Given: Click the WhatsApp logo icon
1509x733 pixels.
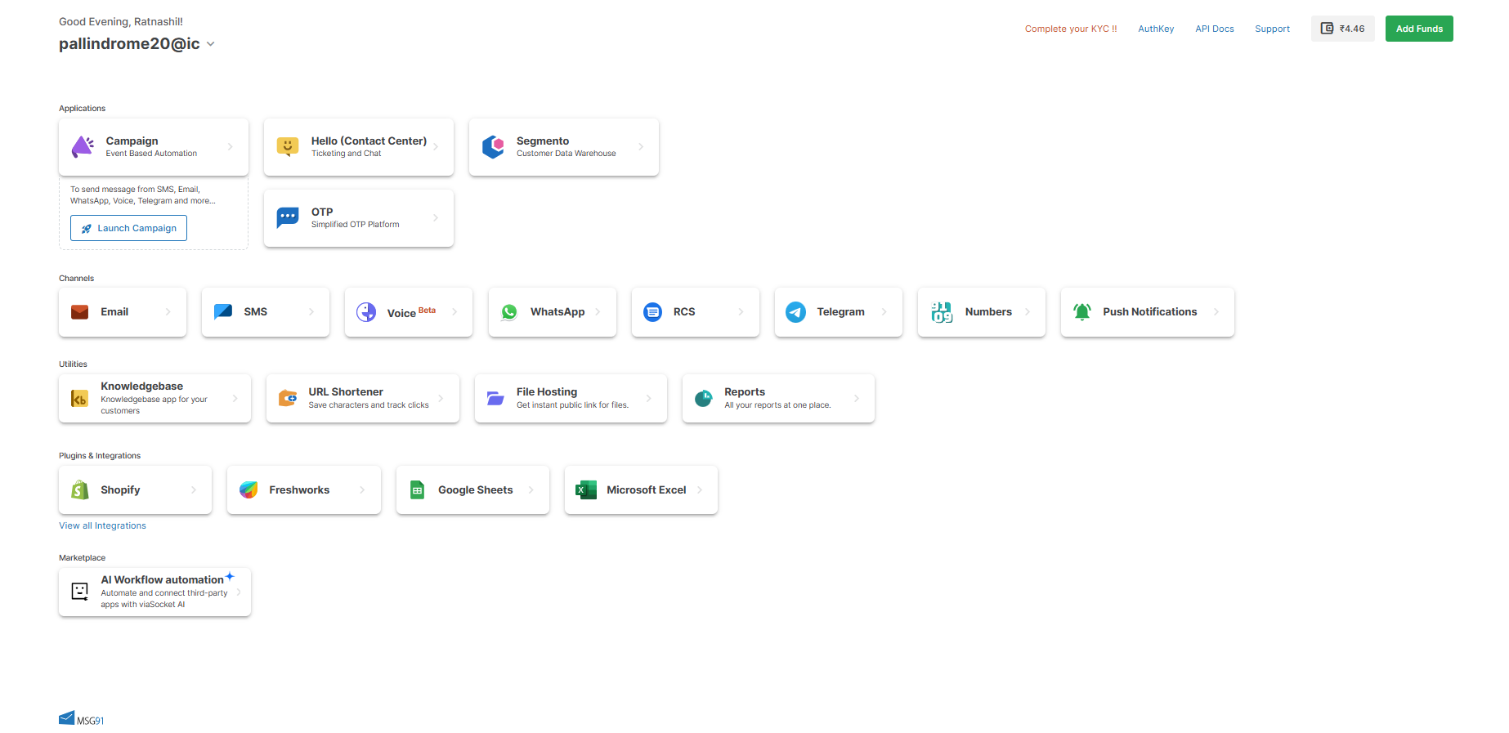Looking at the screenshot, I should pos(509,312).
